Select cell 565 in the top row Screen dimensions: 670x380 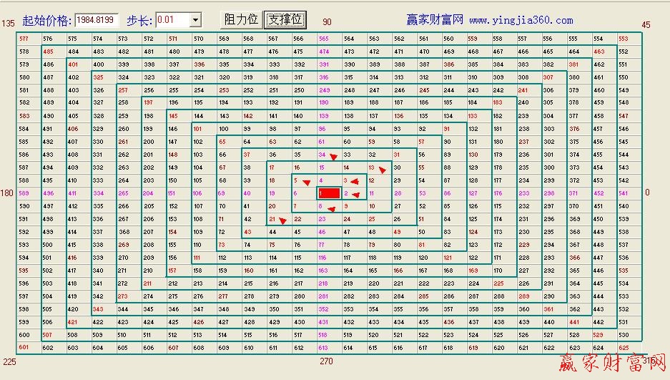tap(324, 39)
